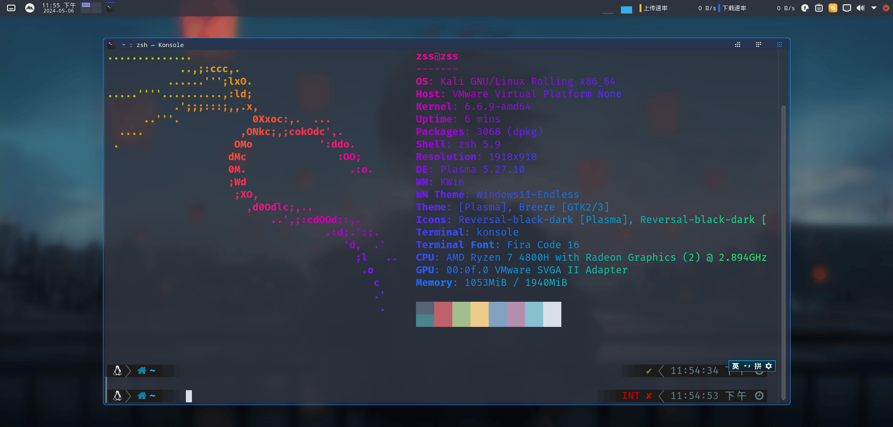Click the show desktop panel icon
Viewport: 893px width, 427px height.
pos(11,8)
